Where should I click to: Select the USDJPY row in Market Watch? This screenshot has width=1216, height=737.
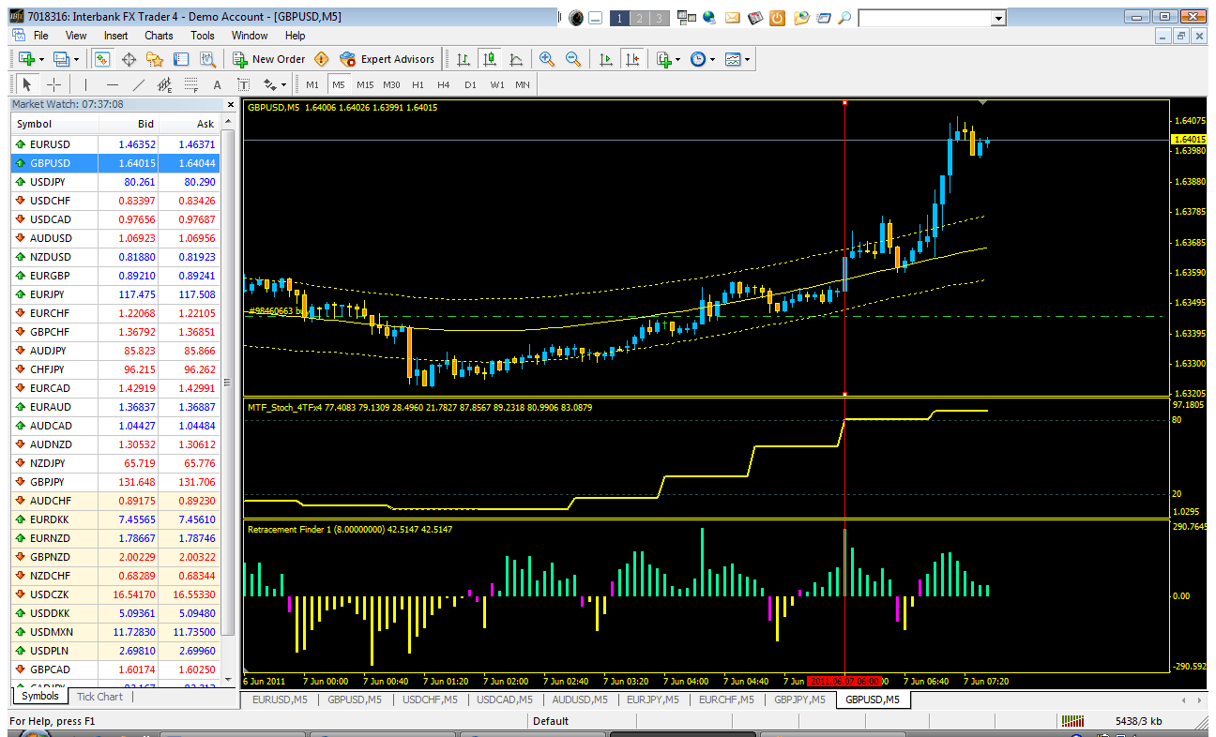(126, 182)
